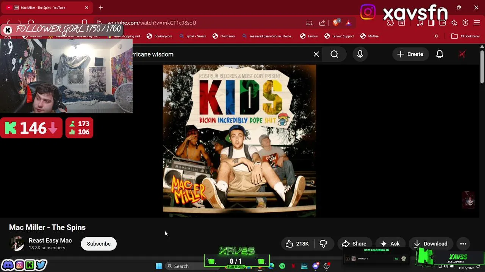The height and width of the screenshot is (272, 485).
Task: Toggle the browser sidebar panel icon
Action: [x=431, y=23]
